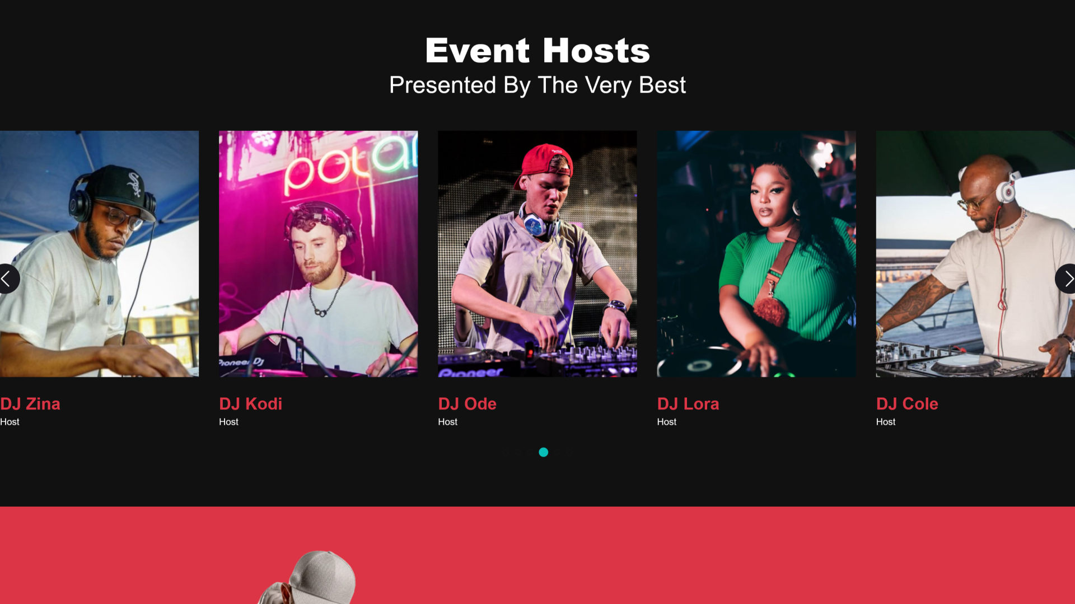Screen dimensions: 1075x604
Task: Click the Host label under DJ Lora
Action: tap(666, 422)
